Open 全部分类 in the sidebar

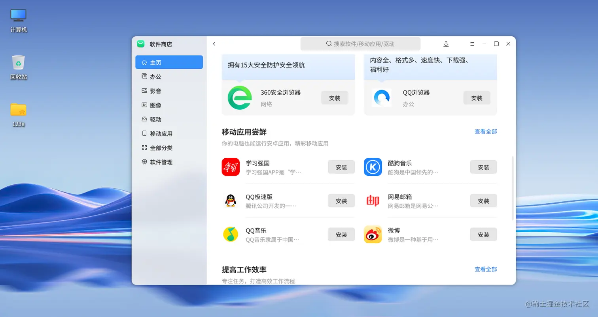pos(169,148)
